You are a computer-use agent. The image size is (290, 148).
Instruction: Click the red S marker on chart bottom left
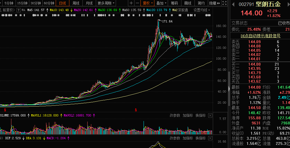click(5, 109)
